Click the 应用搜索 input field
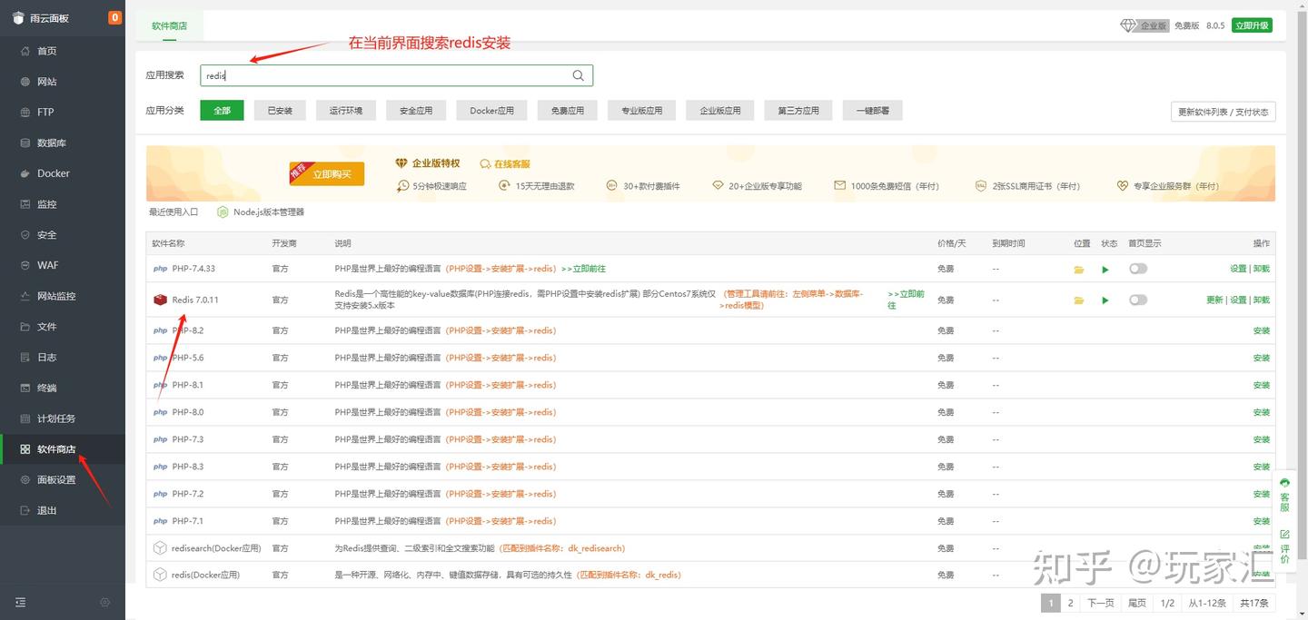 [x=396, y=75]
